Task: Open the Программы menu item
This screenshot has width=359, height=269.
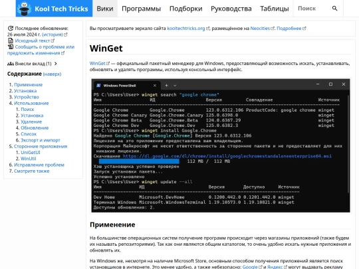Action: pos(141,9)
